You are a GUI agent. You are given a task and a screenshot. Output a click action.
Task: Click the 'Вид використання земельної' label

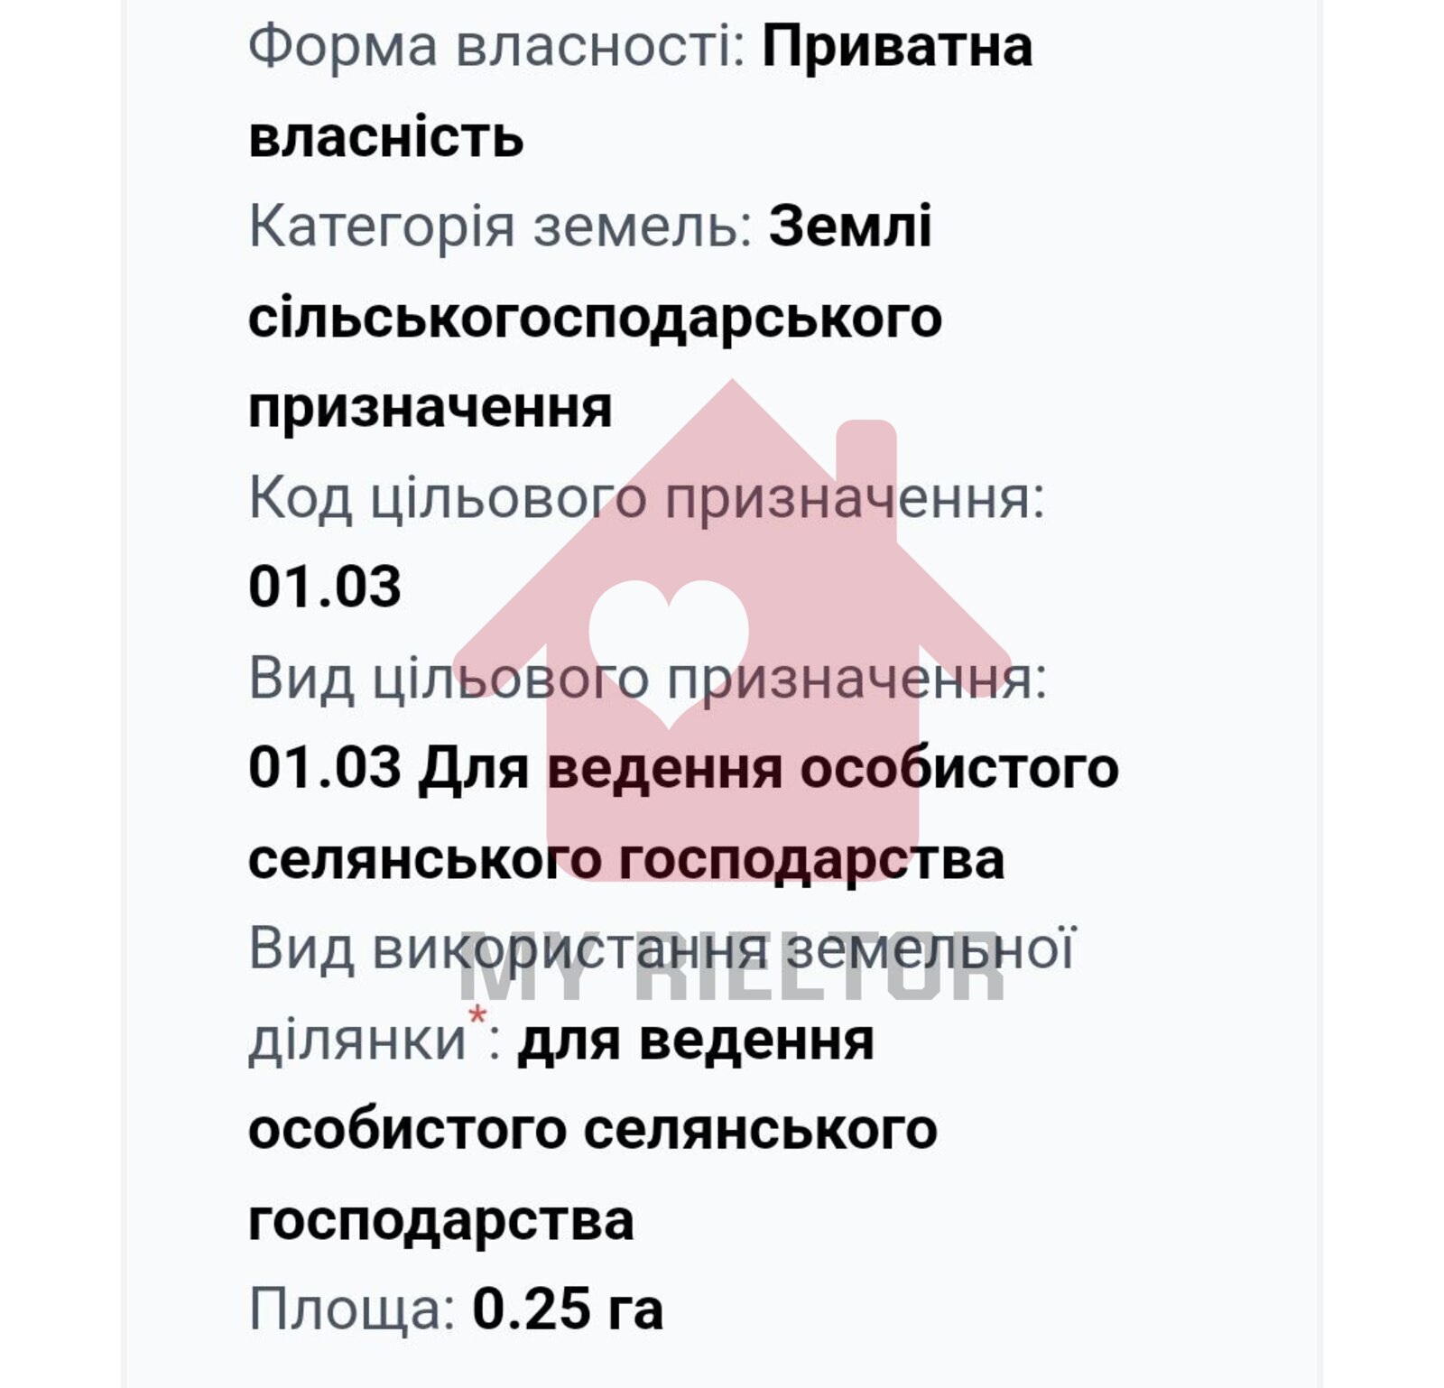[x=662, y=948]
